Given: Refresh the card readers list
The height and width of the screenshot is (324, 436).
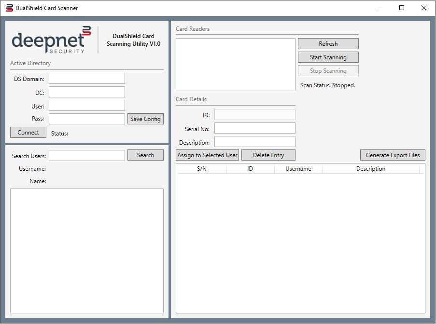Looking at the screenshot, I should coord(328,44).
